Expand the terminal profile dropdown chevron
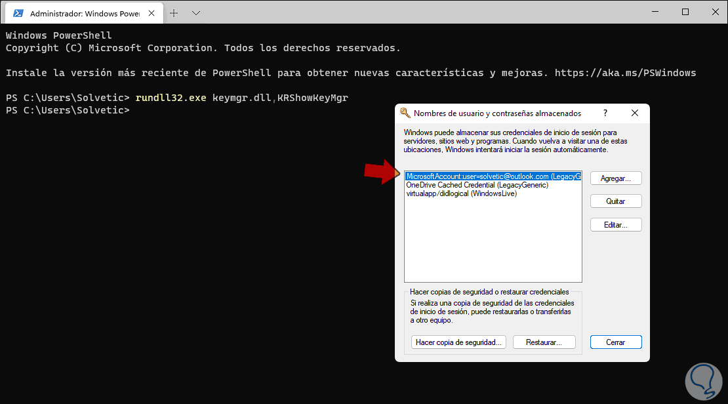The image size is (728, 404). [x=196, y=13]
